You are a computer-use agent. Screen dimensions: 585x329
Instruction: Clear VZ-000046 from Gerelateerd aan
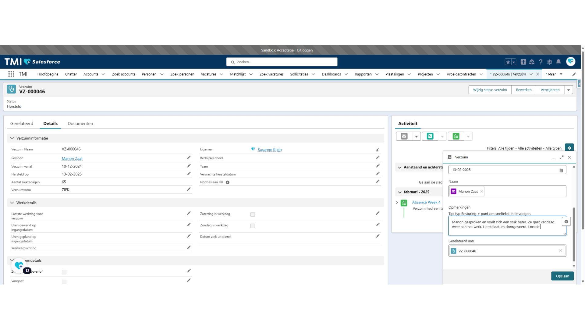point(561,251)
